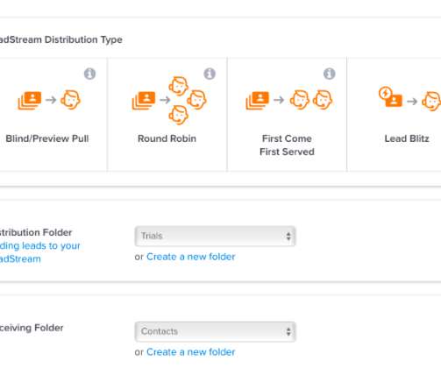
Task: Click Create a new folder under Trials
Action: tap(191, 257)
